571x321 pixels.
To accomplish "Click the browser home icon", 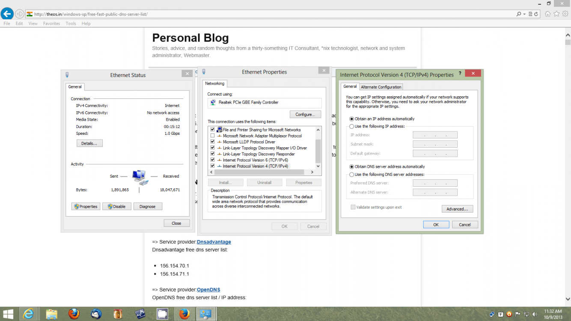I will (x=548, y=14).
